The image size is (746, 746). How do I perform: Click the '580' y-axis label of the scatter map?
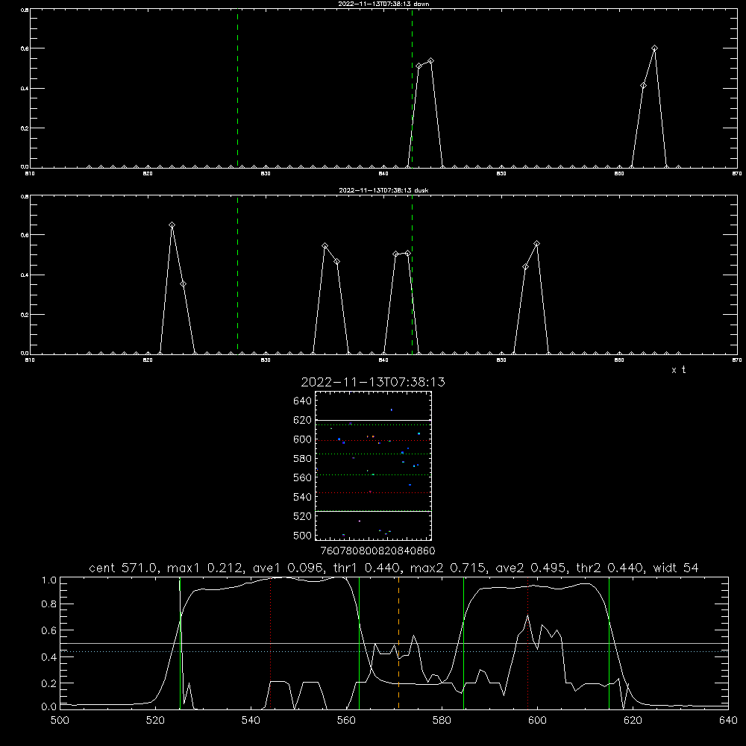[x=303, y=458]
